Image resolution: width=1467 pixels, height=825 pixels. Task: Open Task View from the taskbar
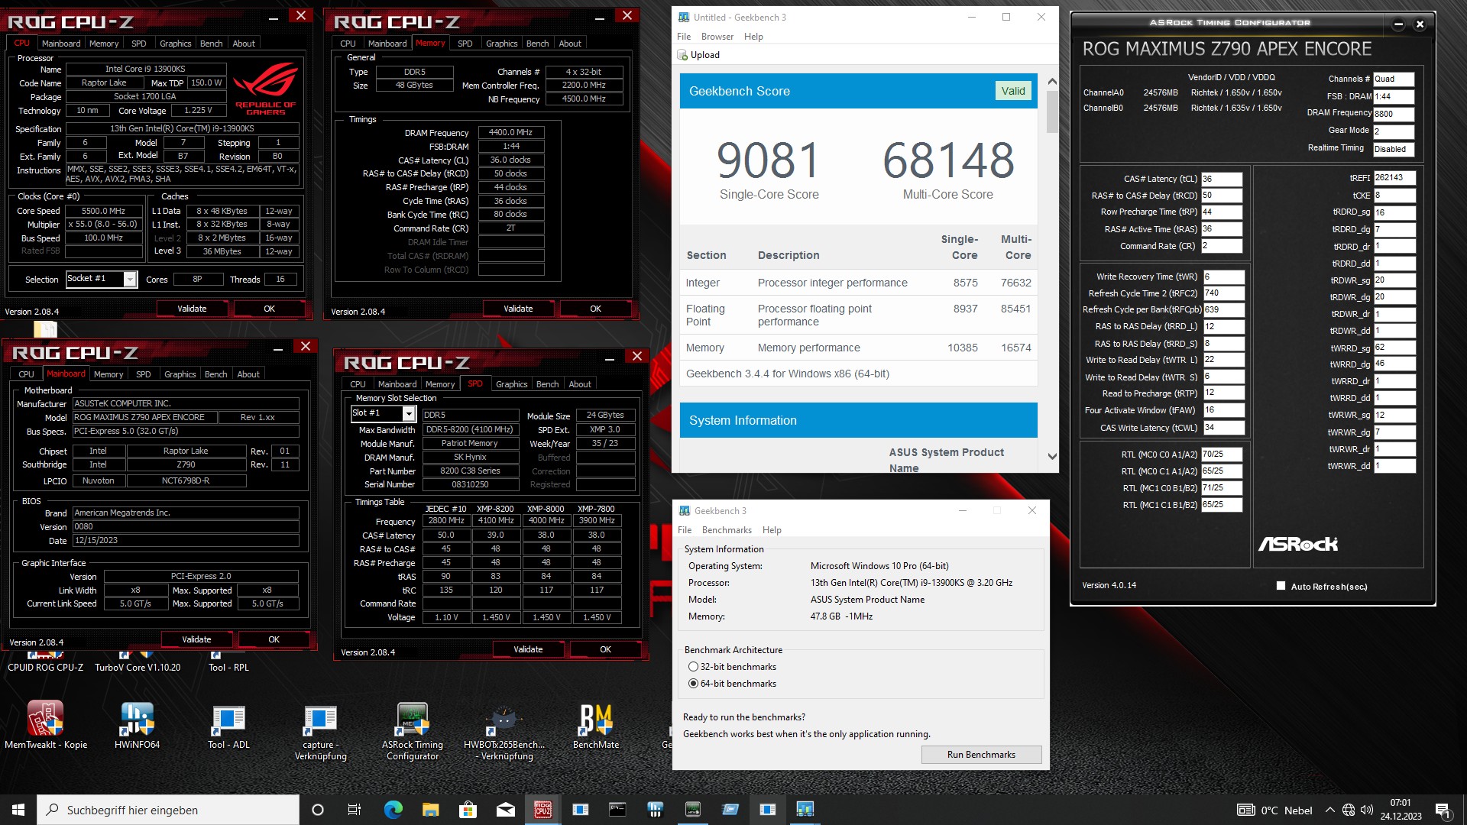coord(355,810)
